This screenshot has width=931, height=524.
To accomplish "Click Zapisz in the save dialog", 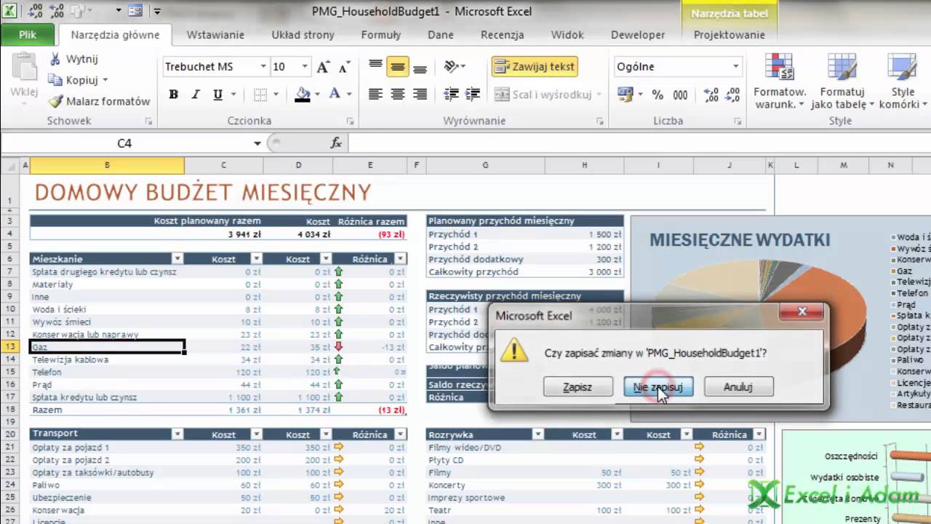I will [x=578, y=387].
